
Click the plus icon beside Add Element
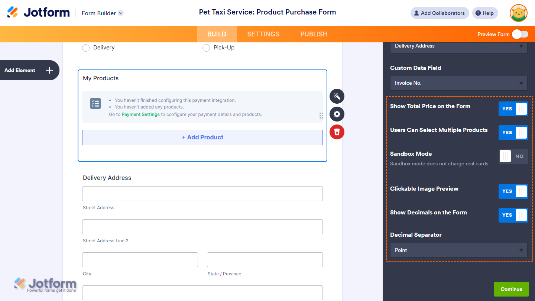coord(49,70)
